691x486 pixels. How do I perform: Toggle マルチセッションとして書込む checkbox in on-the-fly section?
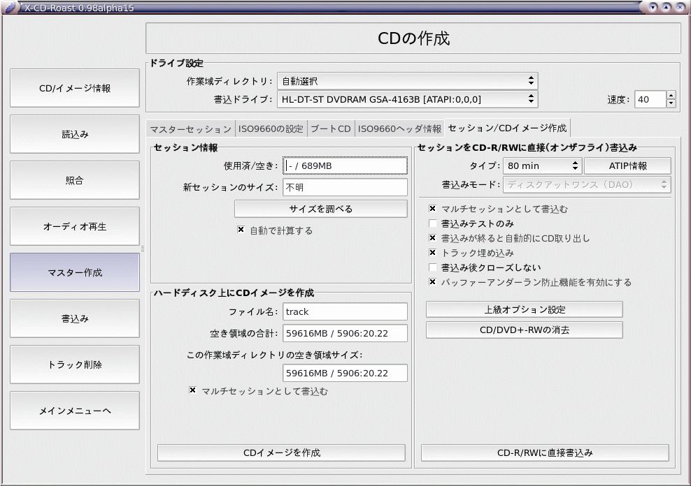(433, 209)
